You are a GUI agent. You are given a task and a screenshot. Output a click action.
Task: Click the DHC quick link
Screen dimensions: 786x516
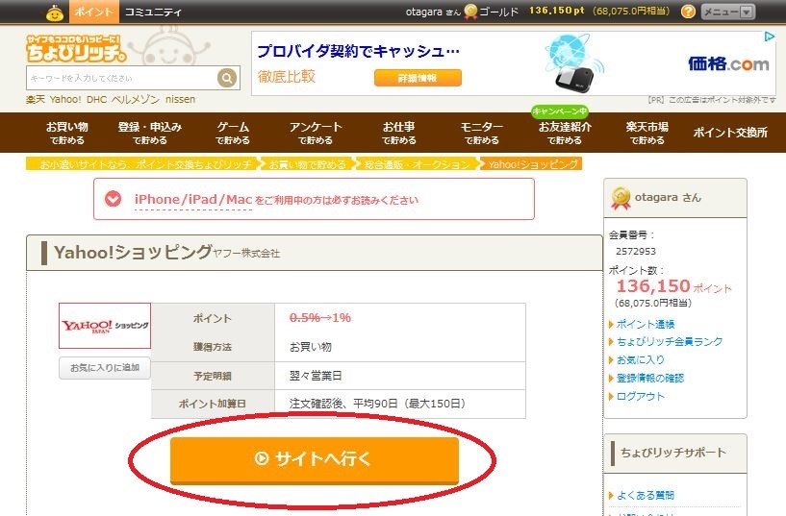(x=96, y=100)
